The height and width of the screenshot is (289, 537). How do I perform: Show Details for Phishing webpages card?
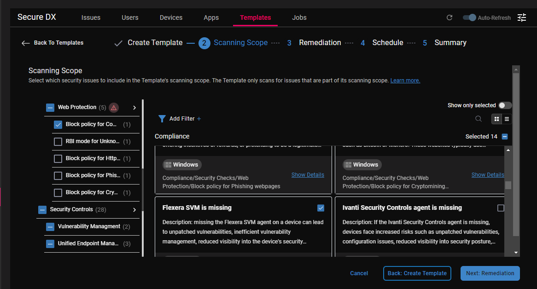click(308, 175)
